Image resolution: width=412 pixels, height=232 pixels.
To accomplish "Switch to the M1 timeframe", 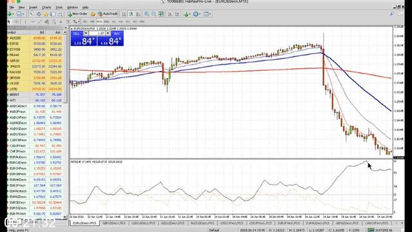I will [x=85, y=21].
